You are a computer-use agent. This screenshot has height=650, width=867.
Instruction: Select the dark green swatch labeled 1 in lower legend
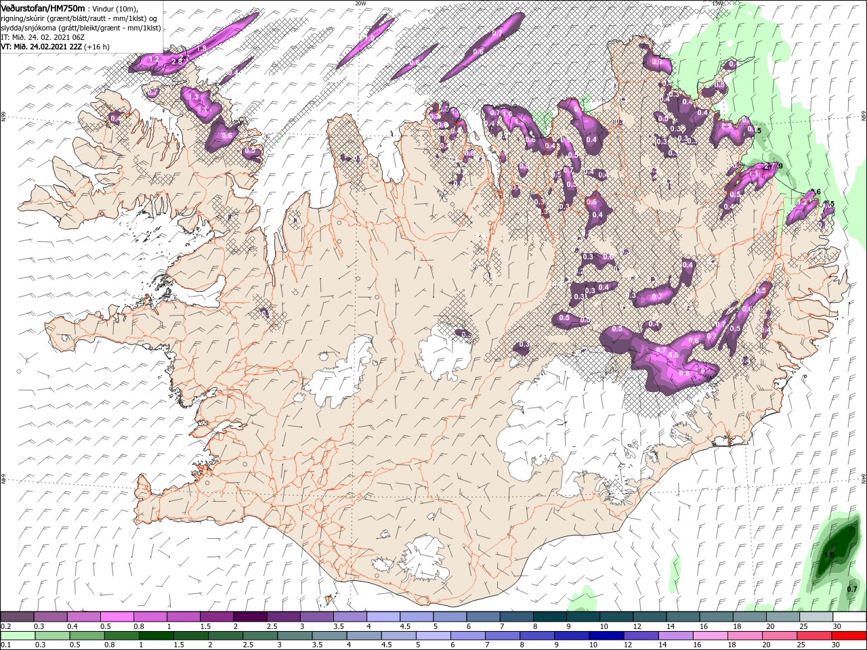point(155,636)
